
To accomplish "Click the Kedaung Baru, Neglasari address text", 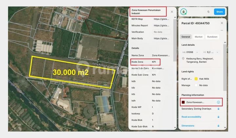I will tap(200, 60).
